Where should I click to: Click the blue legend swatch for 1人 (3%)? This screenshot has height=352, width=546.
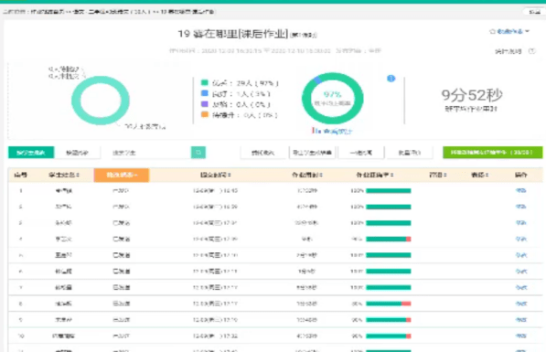click(x=205, y=93)
